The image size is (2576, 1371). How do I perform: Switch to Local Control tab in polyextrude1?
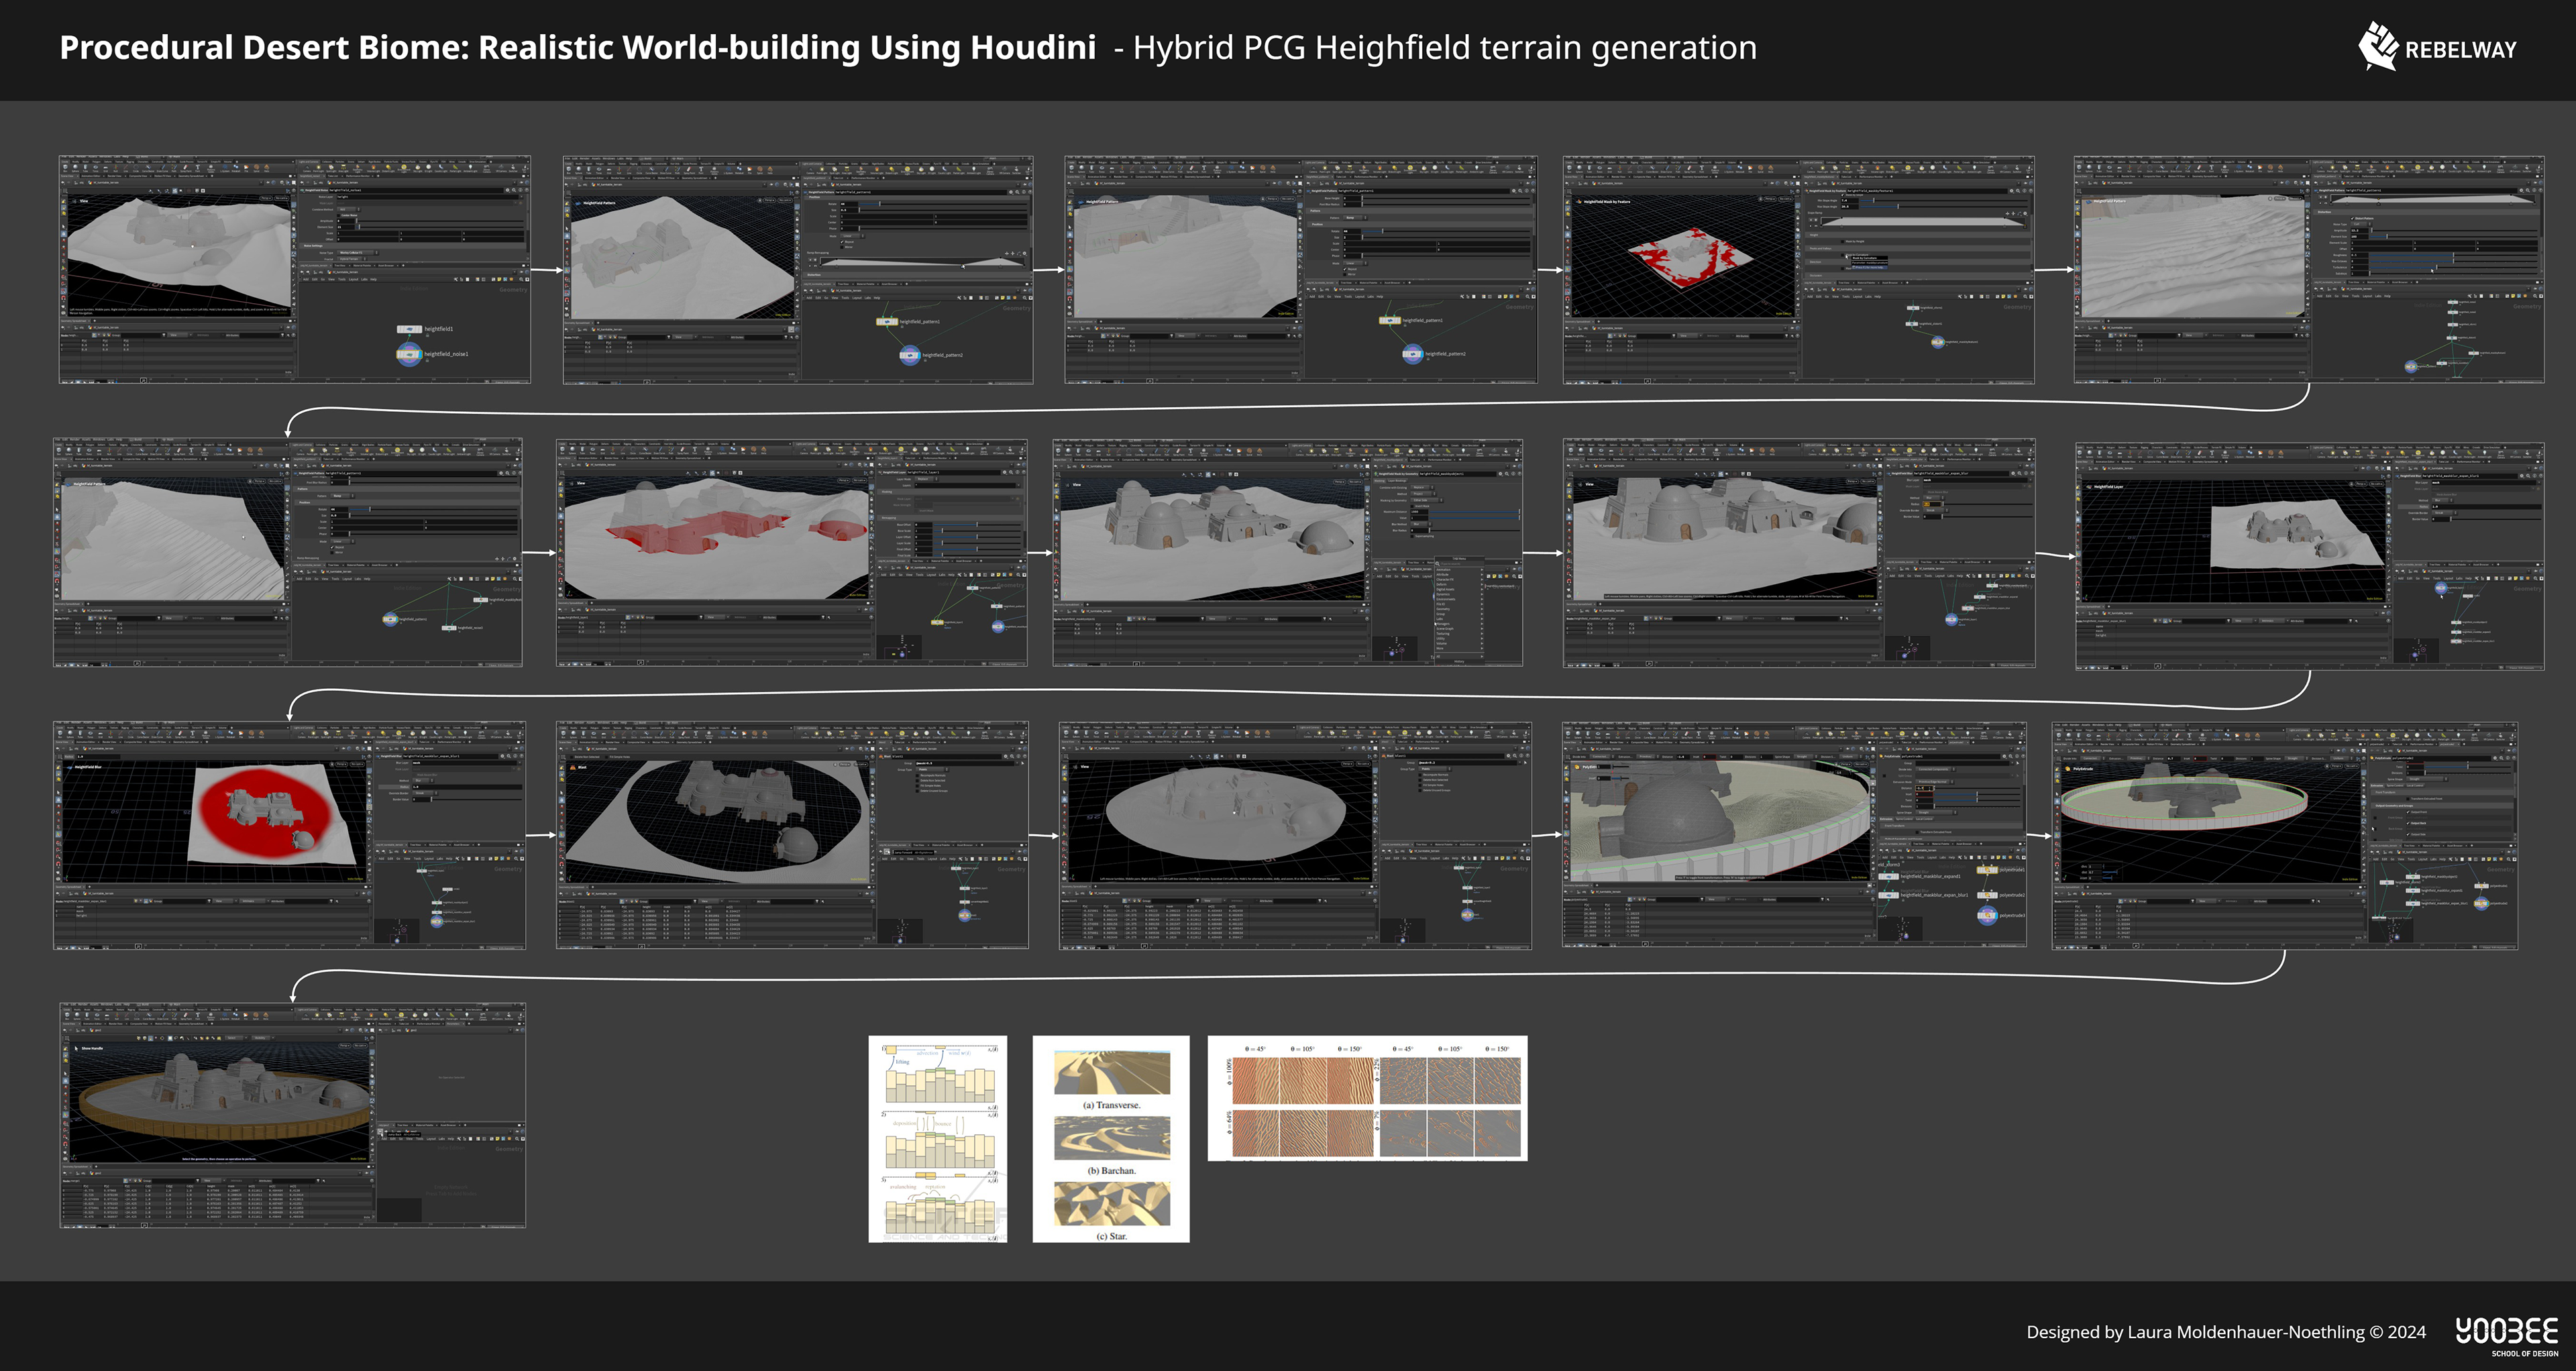1924,819
